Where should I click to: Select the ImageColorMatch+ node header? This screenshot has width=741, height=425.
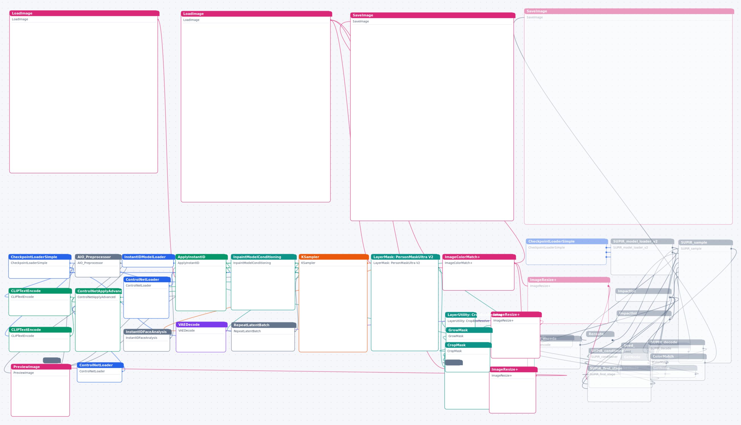click(x=479, y=257)
